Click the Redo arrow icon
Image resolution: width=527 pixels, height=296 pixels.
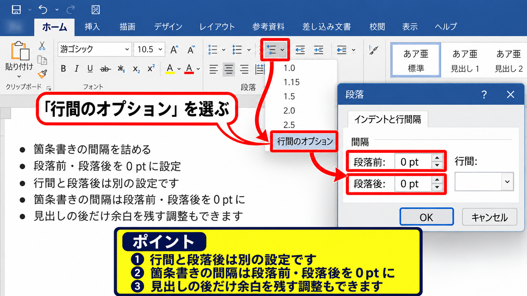[x=71, y=9]
